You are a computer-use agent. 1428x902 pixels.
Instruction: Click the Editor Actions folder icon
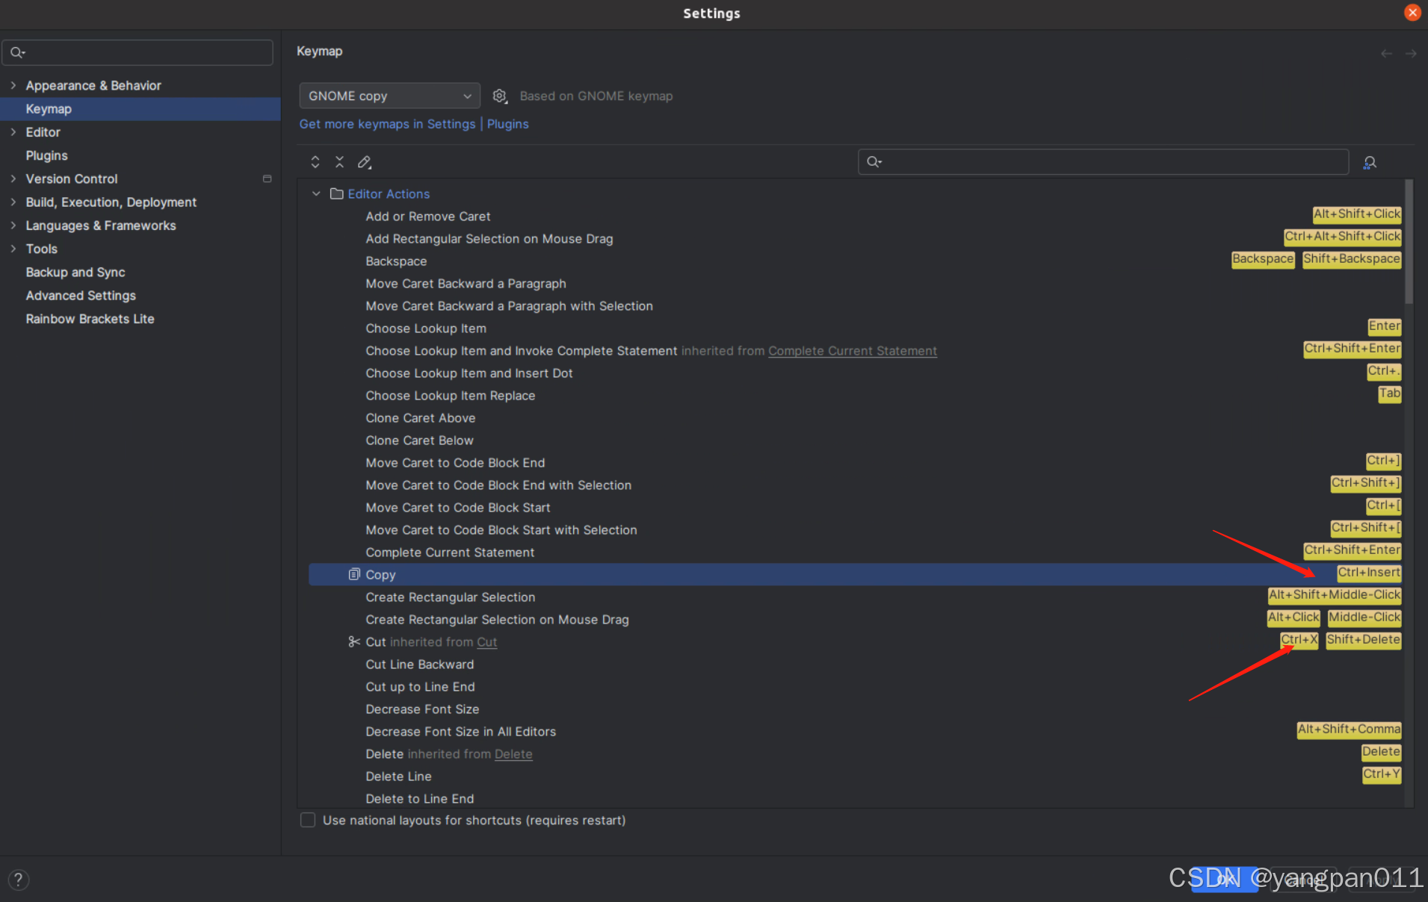pyautogui.click(x=337, y=193)
